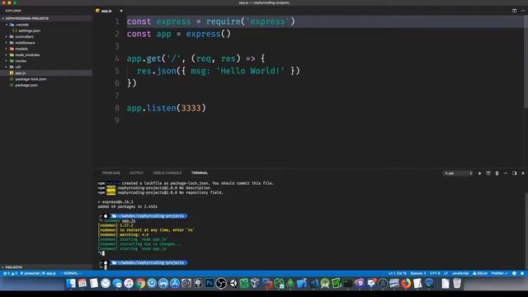Open Visual Studio Code from the dock

pyautogui.click(x=313, y=284)
